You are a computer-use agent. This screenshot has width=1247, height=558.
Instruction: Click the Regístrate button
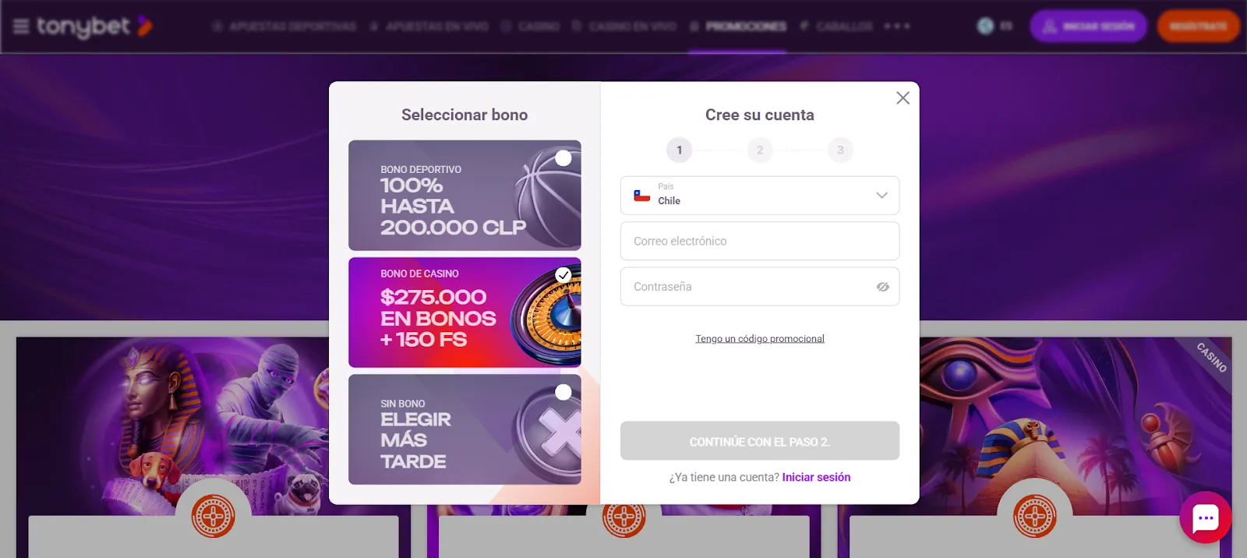(x=1198, y=25)
